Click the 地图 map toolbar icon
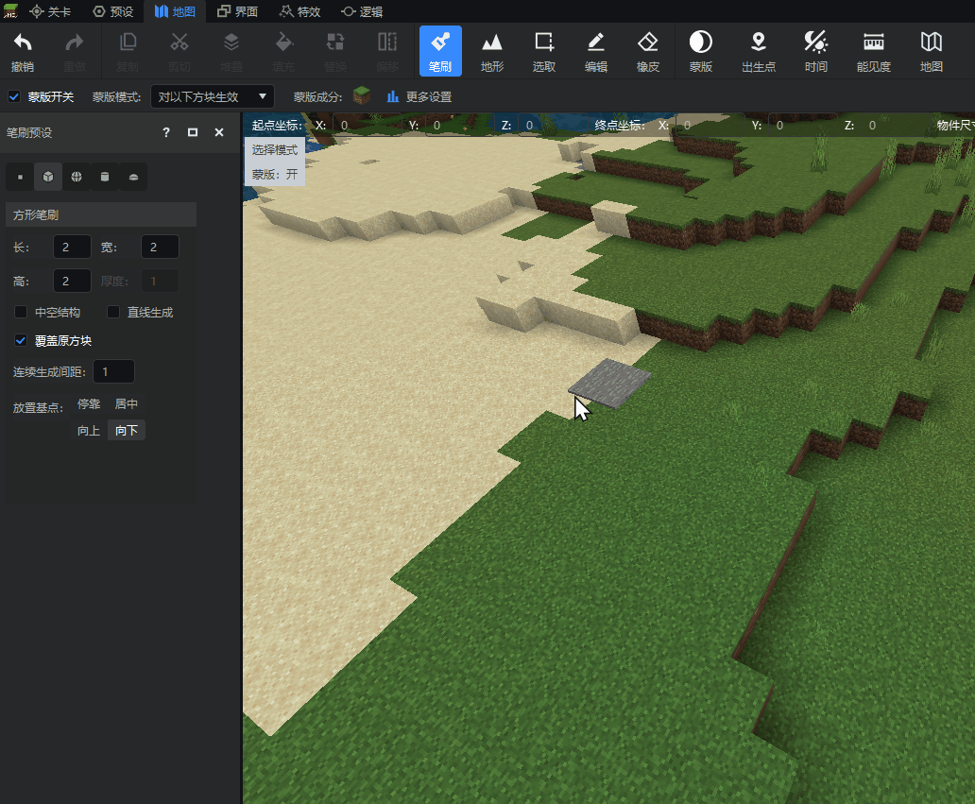 coord(931,51)
